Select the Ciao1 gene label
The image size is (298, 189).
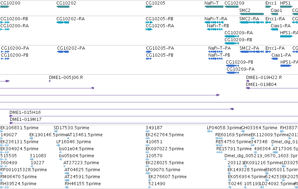(276, 10)
